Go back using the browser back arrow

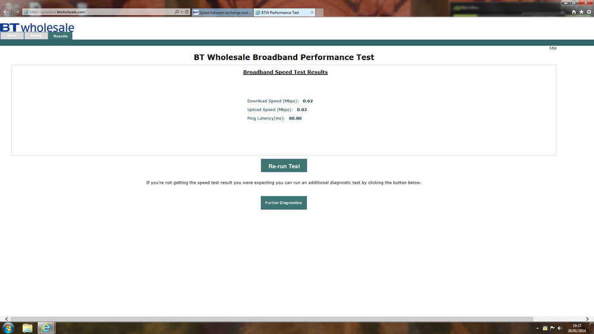pos(6,12)
